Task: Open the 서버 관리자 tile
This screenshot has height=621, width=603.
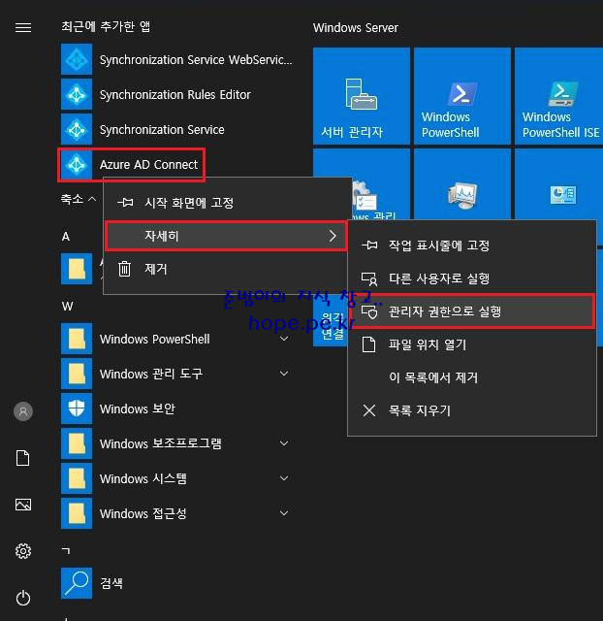Action: 362,96
